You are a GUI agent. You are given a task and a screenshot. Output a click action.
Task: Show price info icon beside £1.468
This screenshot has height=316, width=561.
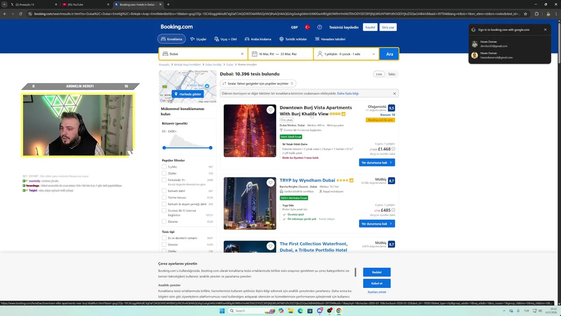(x=393, y=149)
